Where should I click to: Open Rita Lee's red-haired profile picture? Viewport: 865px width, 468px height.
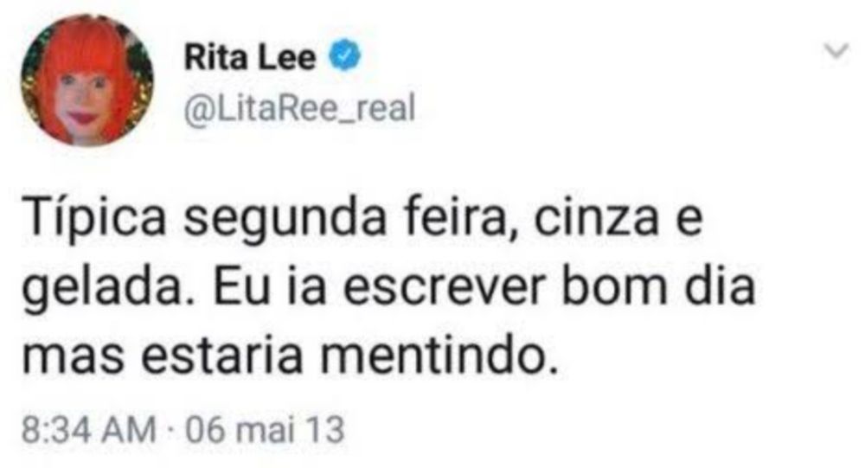tap(87, 81)
